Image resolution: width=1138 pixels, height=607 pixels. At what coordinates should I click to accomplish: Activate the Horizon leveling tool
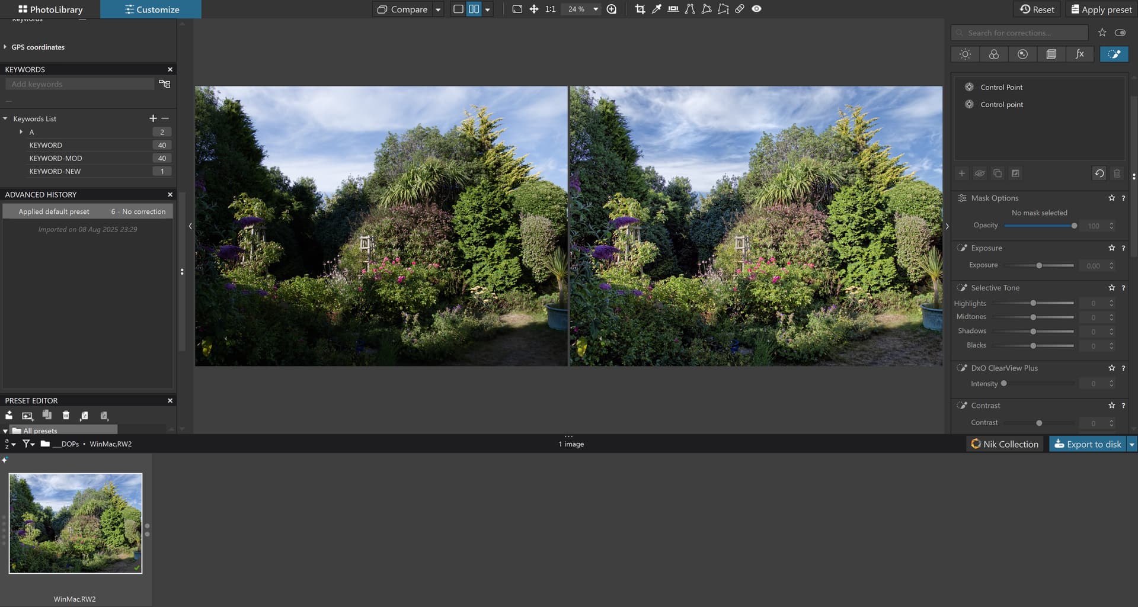point(673,9)
